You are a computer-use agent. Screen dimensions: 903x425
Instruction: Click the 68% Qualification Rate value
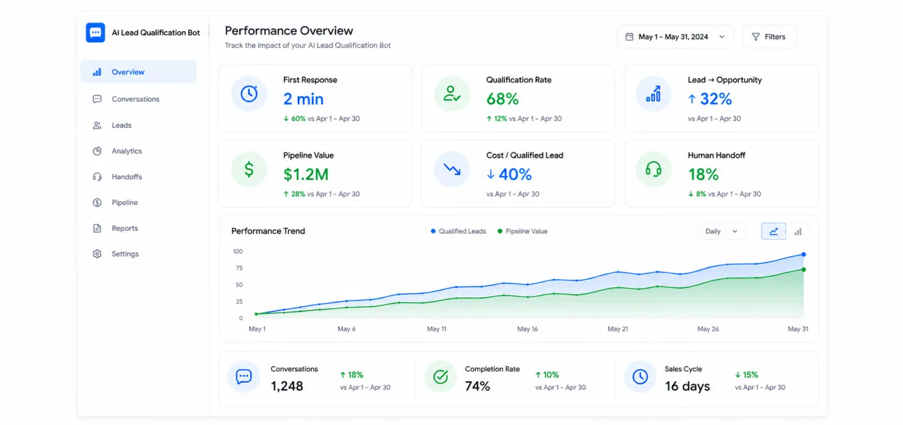coord(502,99)
